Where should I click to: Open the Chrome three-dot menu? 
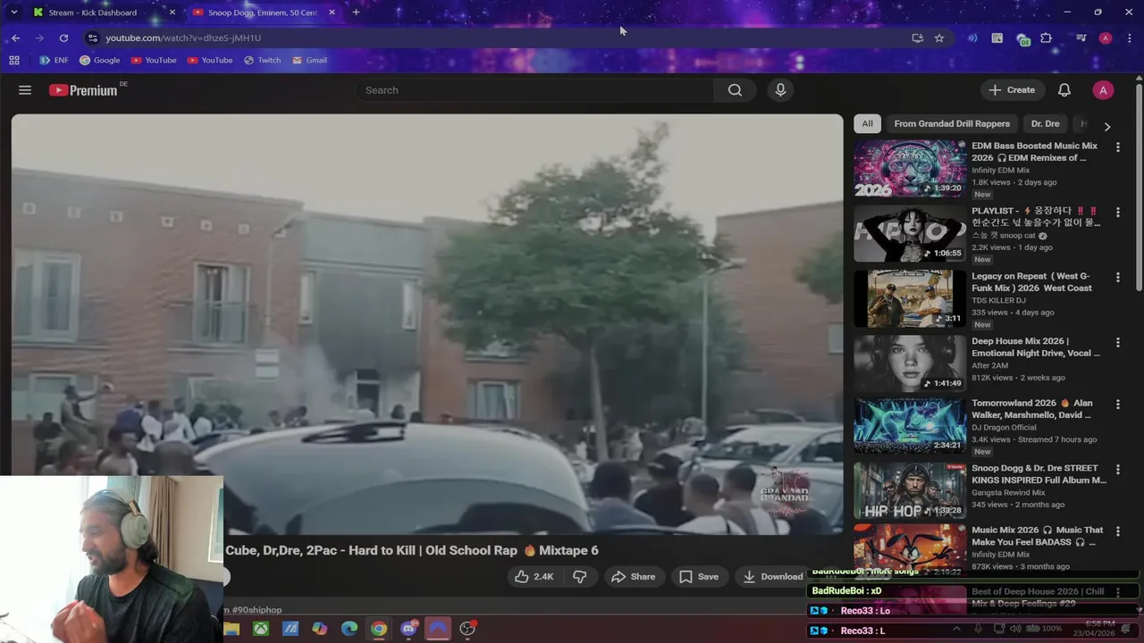coord(1130,38)
